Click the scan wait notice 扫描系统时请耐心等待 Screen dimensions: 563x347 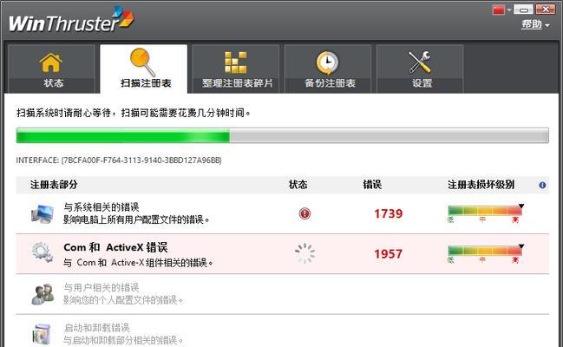[x=134, y=113]
